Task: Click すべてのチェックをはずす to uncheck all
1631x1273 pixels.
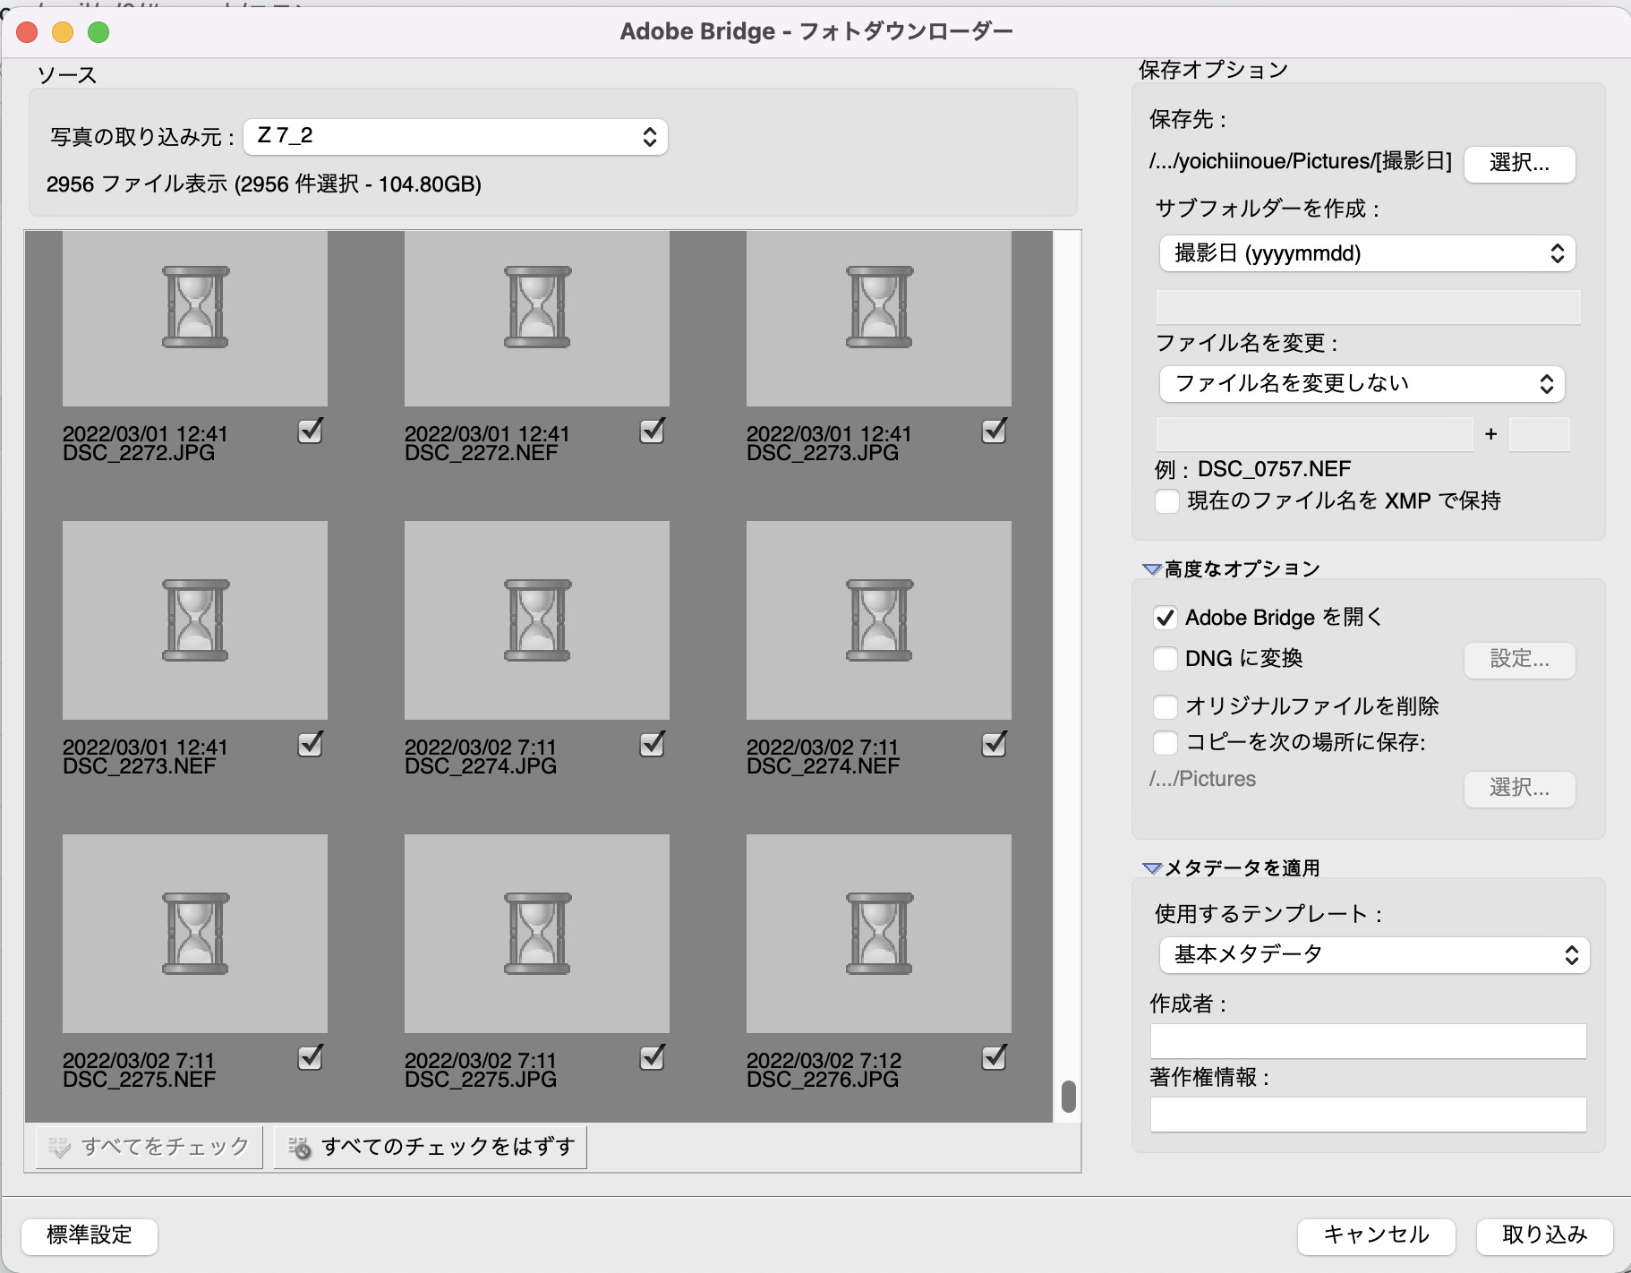Action: (431, 1147)
